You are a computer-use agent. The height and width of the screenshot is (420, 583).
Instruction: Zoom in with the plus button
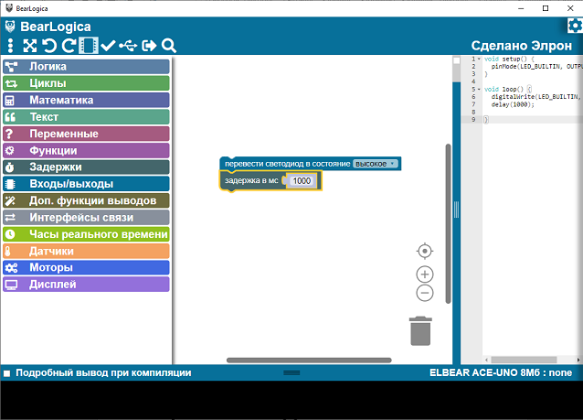[x=425, y=275]
